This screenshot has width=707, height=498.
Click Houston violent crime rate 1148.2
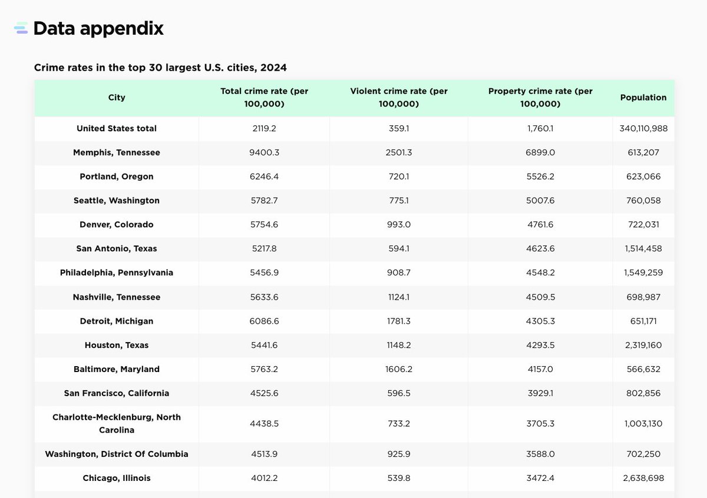coord(399,346)
